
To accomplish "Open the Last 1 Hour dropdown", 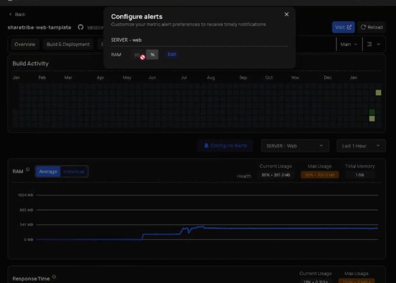I will click(361, 146).
